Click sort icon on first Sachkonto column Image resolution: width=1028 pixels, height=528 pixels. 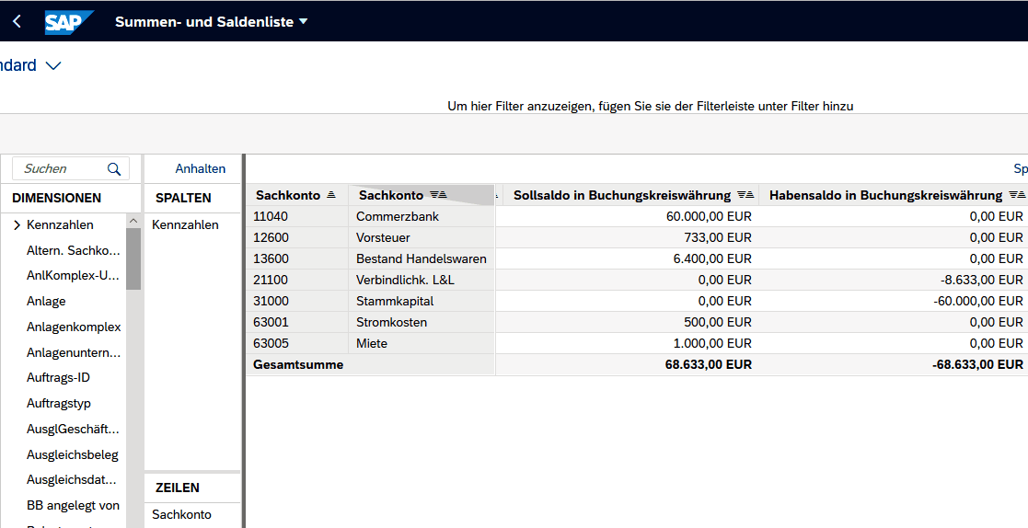pyautogui.click(x=331, y=195)
